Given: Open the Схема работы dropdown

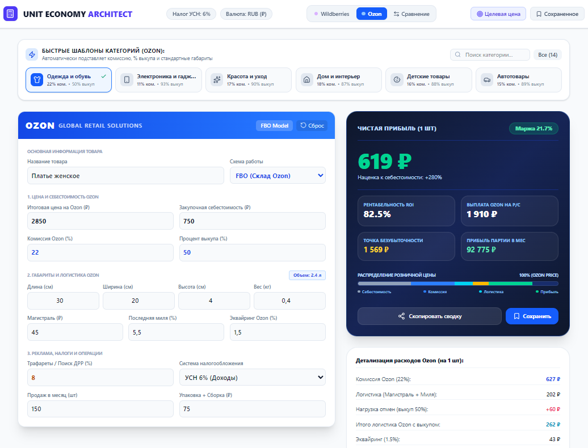Looking at the screenshot, I should [278, 176].
